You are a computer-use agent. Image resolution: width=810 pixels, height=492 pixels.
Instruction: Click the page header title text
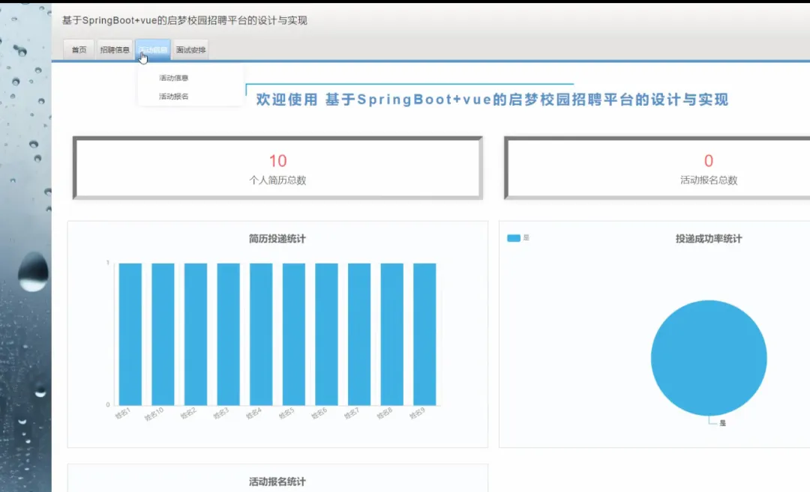click(184, 21)
